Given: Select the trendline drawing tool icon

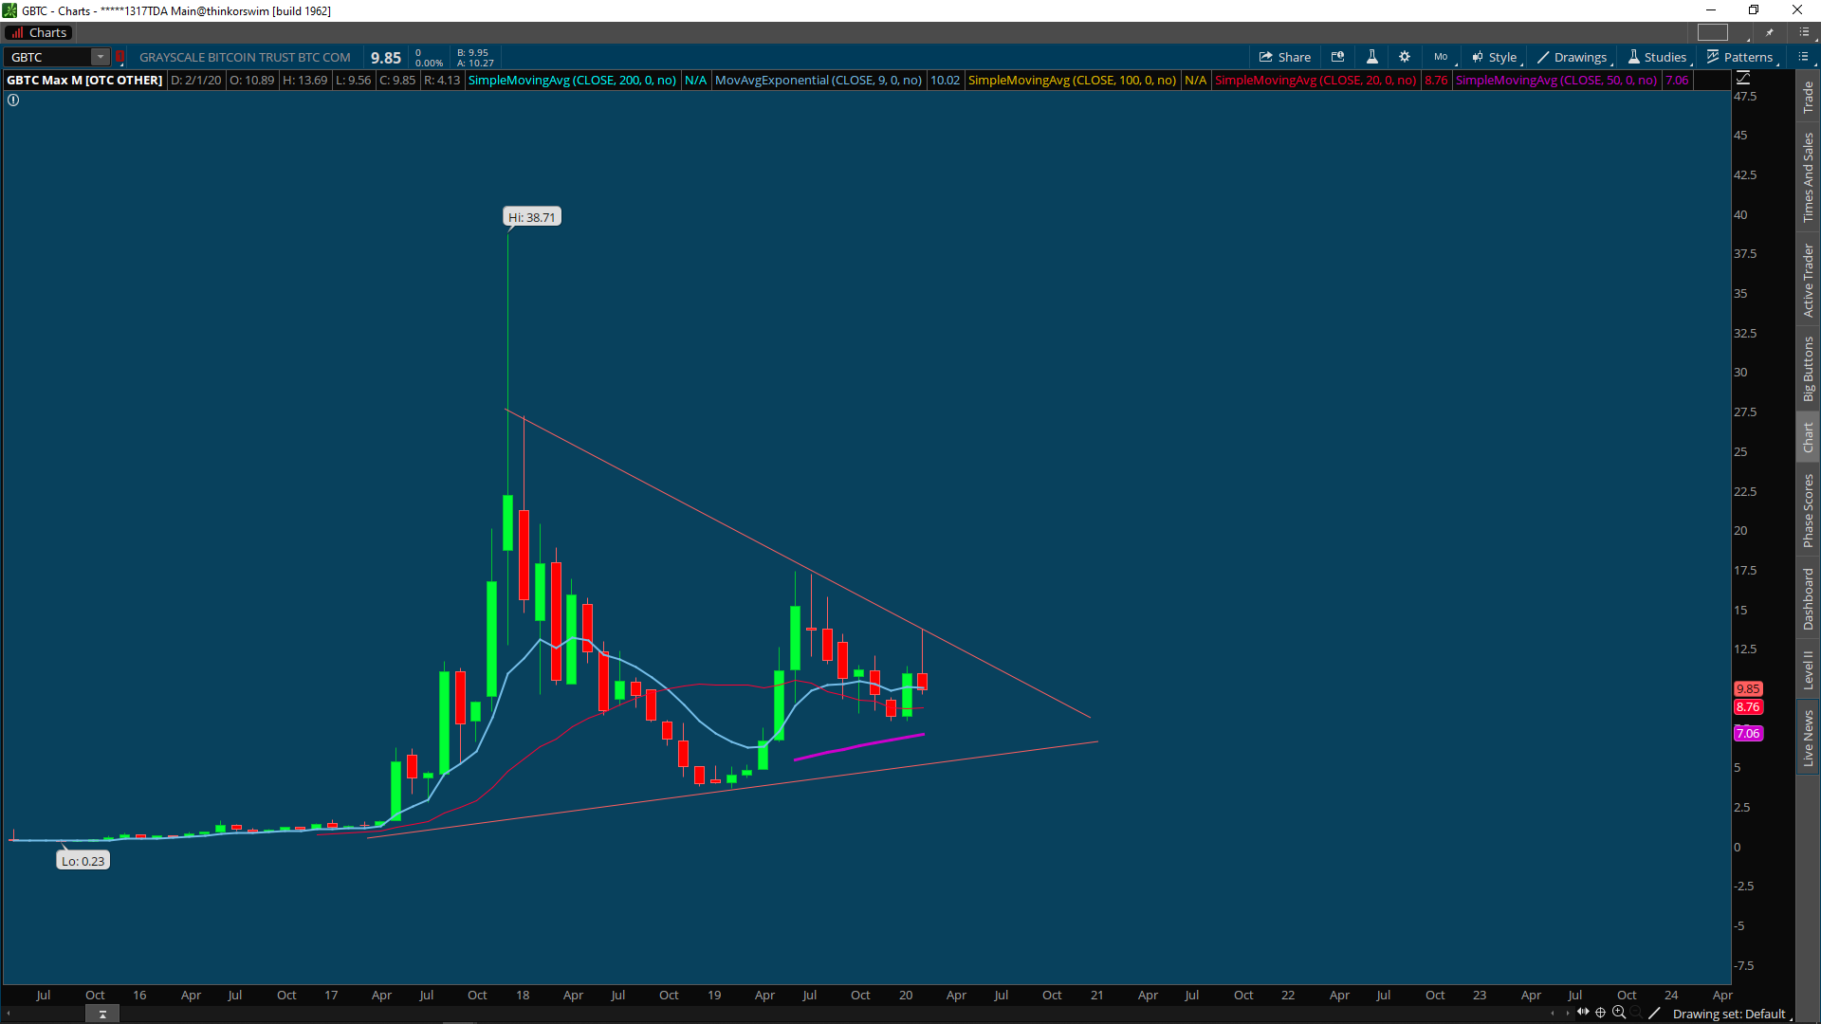Looking at the screenshot, I should pos(1654,1013).
